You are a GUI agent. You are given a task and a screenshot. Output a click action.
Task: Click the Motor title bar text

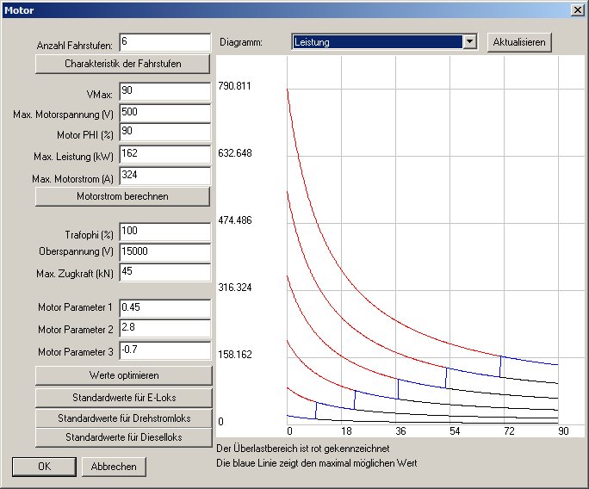coord(19,10)
